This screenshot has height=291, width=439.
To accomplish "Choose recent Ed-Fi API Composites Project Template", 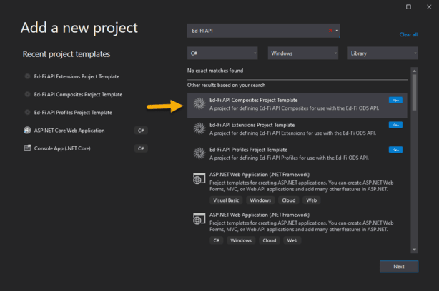I will 78,94.
